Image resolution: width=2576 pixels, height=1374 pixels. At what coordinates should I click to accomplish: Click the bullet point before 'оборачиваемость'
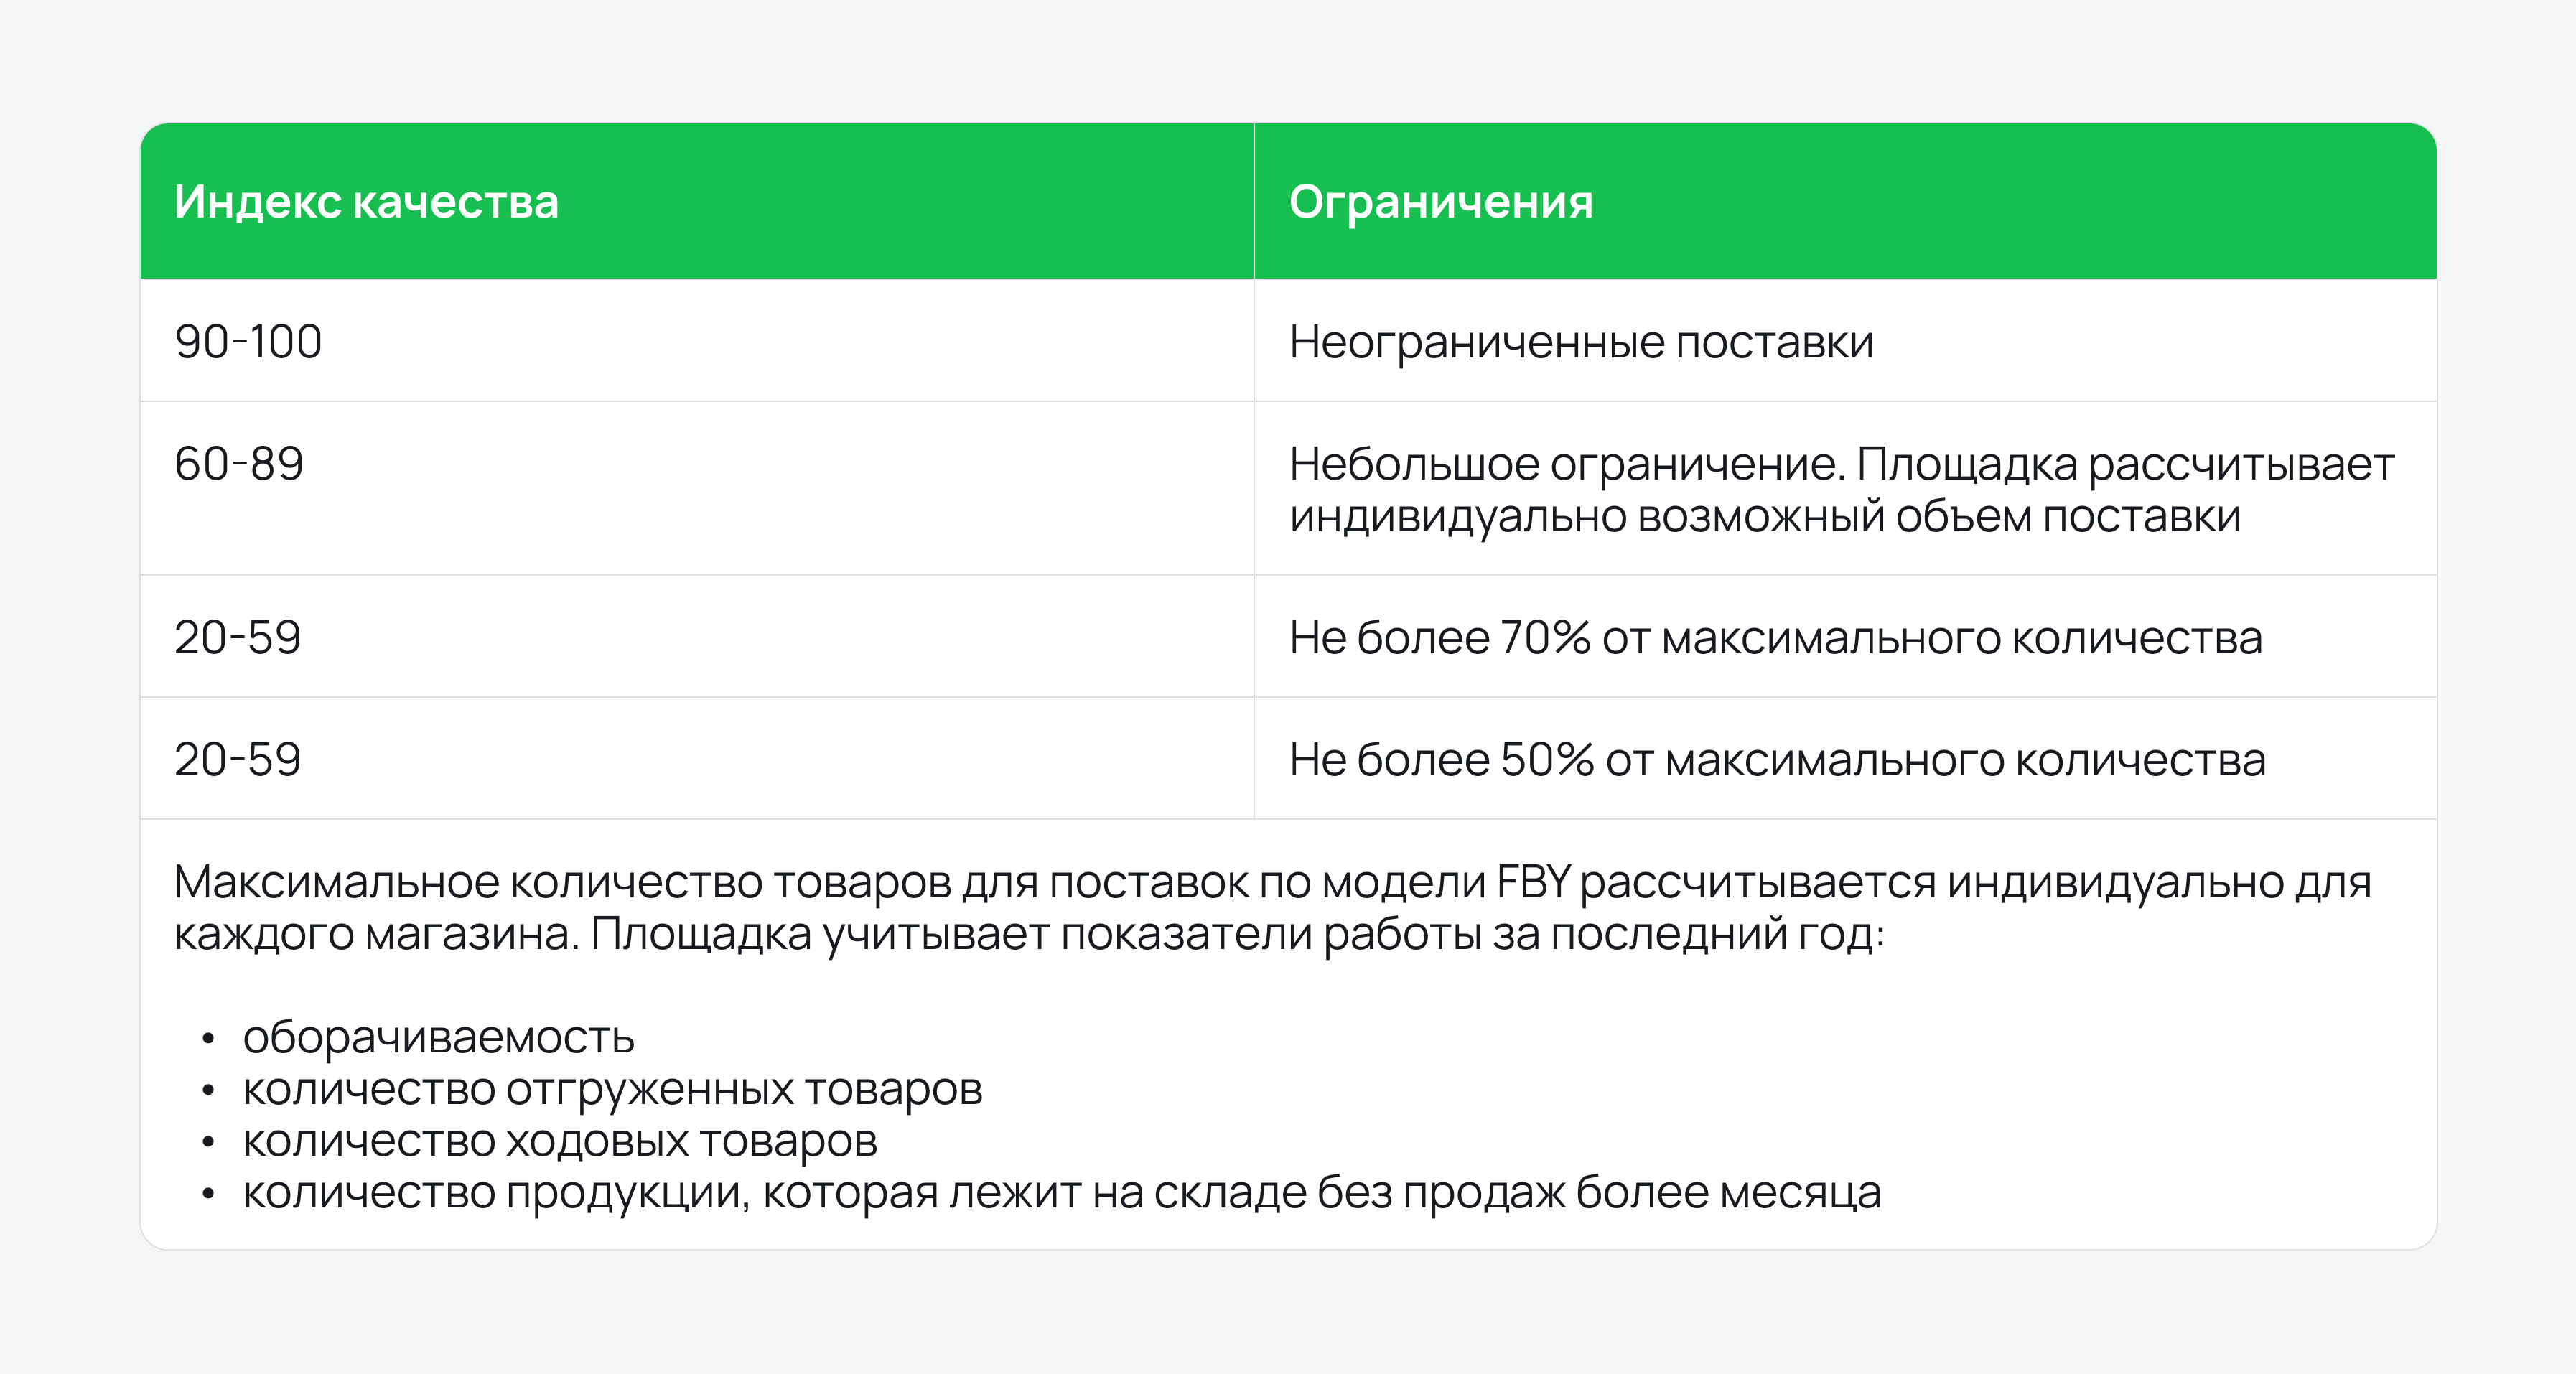[x=208, y=1039]
